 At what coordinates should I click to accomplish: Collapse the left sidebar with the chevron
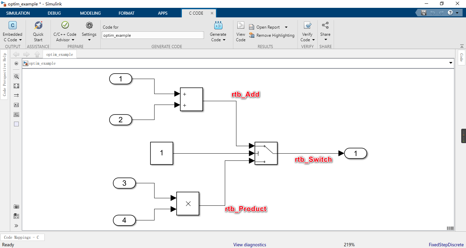point(16,225)
